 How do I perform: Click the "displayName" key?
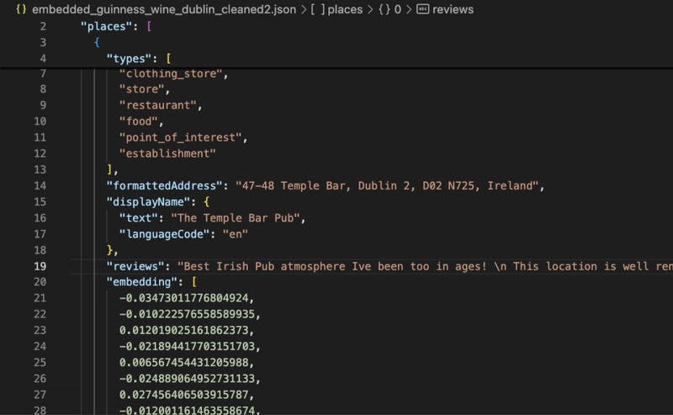pyautogui.click(x=148, y=202)
